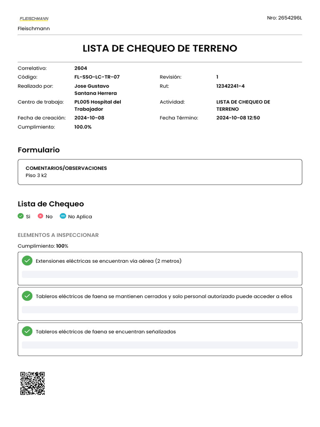Click the QR code at the bottom

32,383
